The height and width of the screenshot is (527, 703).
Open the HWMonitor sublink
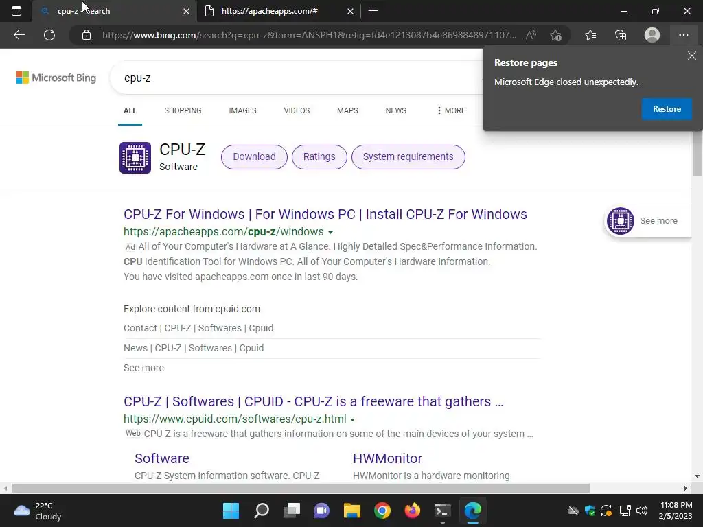387,458
